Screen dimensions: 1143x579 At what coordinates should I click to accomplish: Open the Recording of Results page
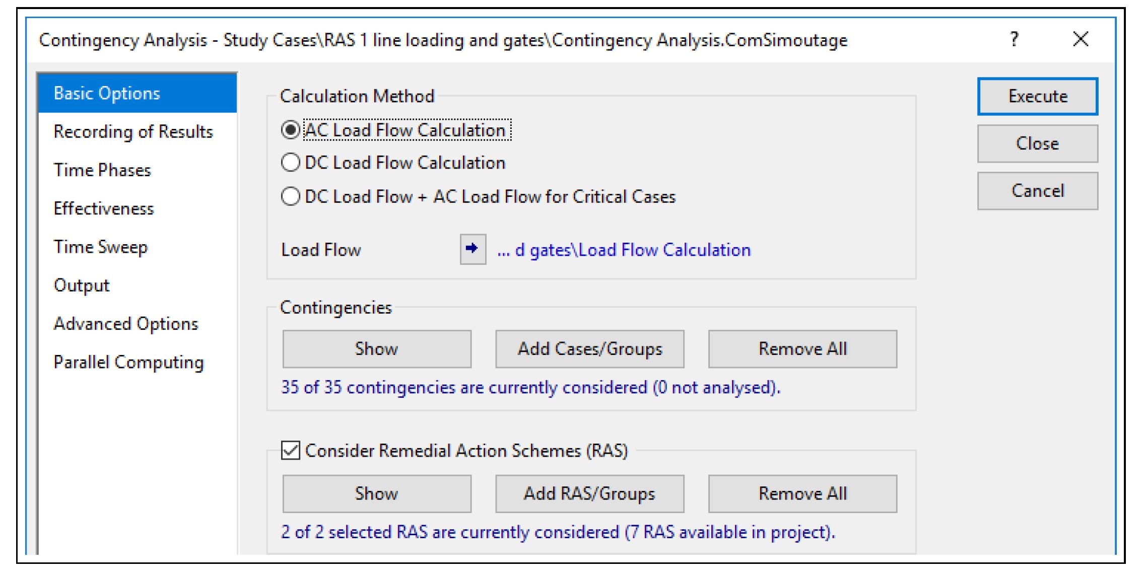tap(133, 132)
